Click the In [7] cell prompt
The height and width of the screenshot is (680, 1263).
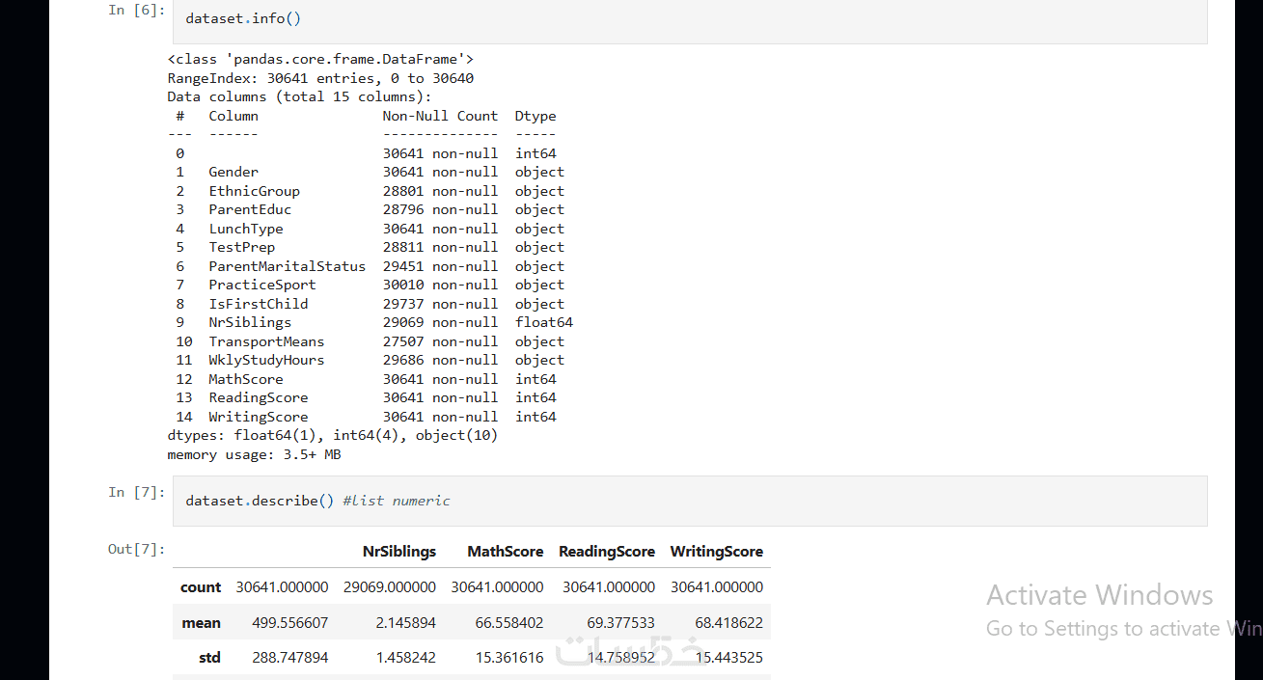[x=136, y=493]
